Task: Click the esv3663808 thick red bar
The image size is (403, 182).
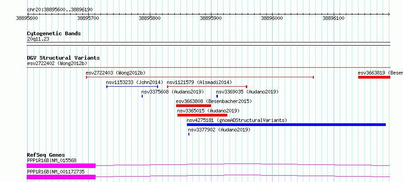Action: pyautogui.click(x=193, y=106)
